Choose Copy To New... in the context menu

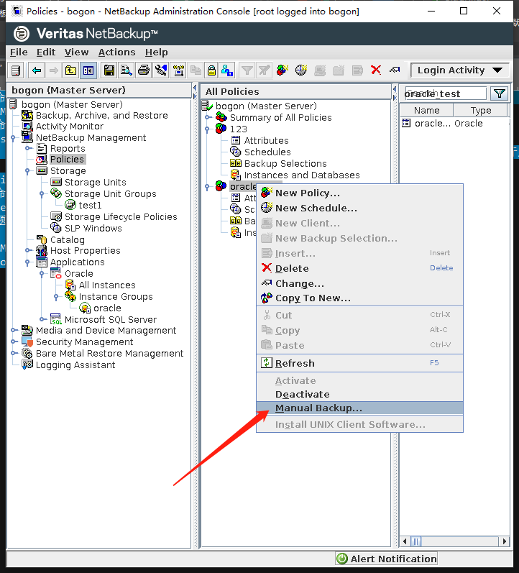pos(359,298)
